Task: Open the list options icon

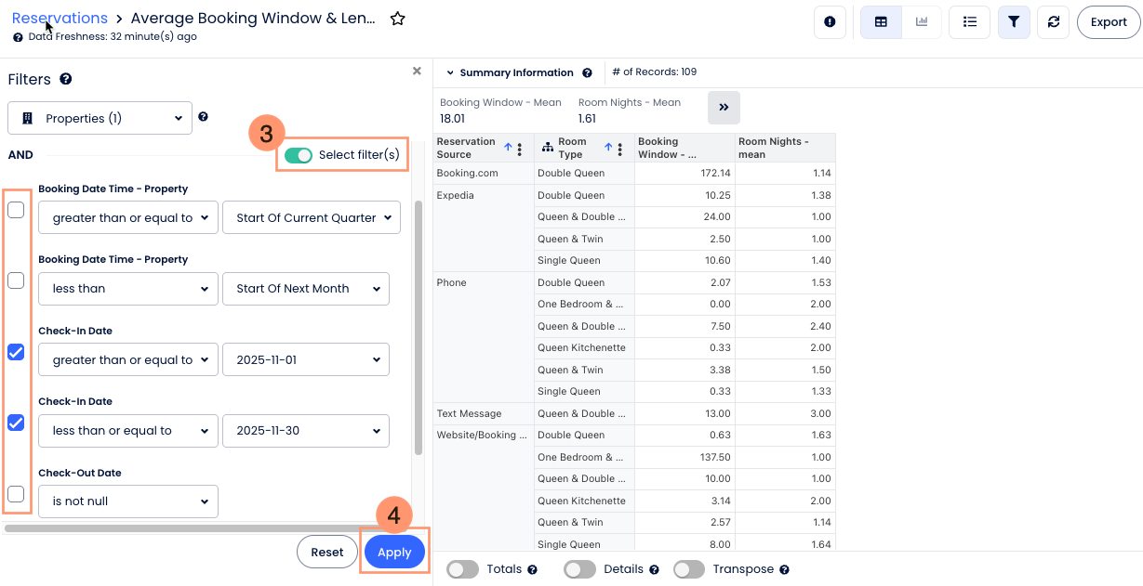Action: pyautogui.click(x=969, y=22)
